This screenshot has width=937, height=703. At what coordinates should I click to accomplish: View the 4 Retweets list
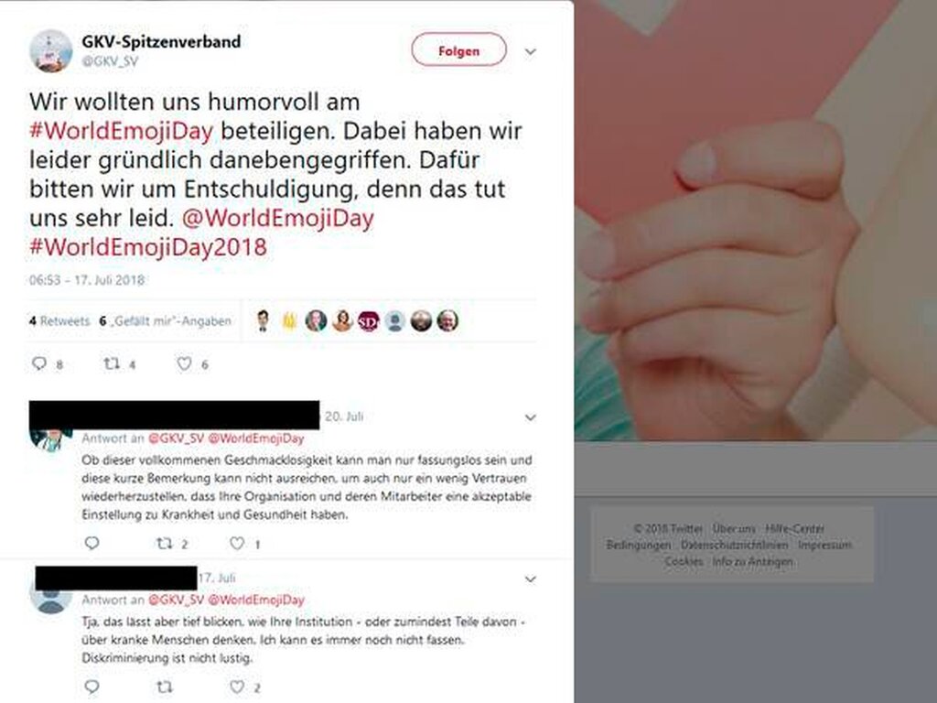(59, 321)
